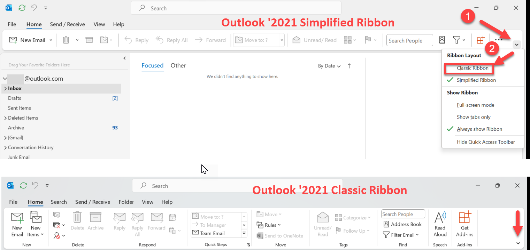Open Search tab in Classic Ribbon window
Image resolution: width=530 pixels, height=250 pixels.
point(59,202)
